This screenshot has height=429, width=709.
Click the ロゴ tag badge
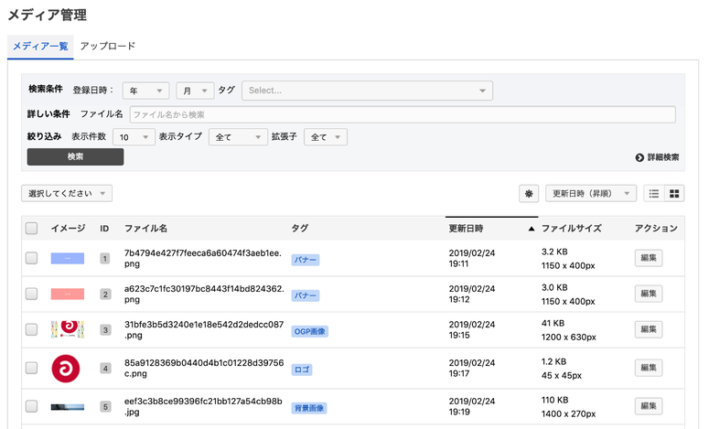(x=301, y=370)
